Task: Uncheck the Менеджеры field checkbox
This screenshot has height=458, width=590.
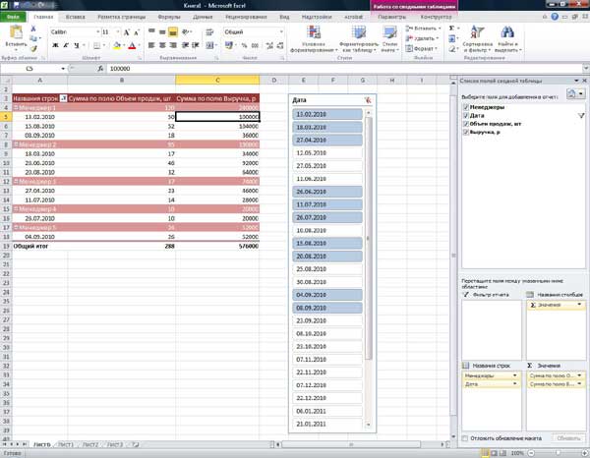Action: [466, 107]
